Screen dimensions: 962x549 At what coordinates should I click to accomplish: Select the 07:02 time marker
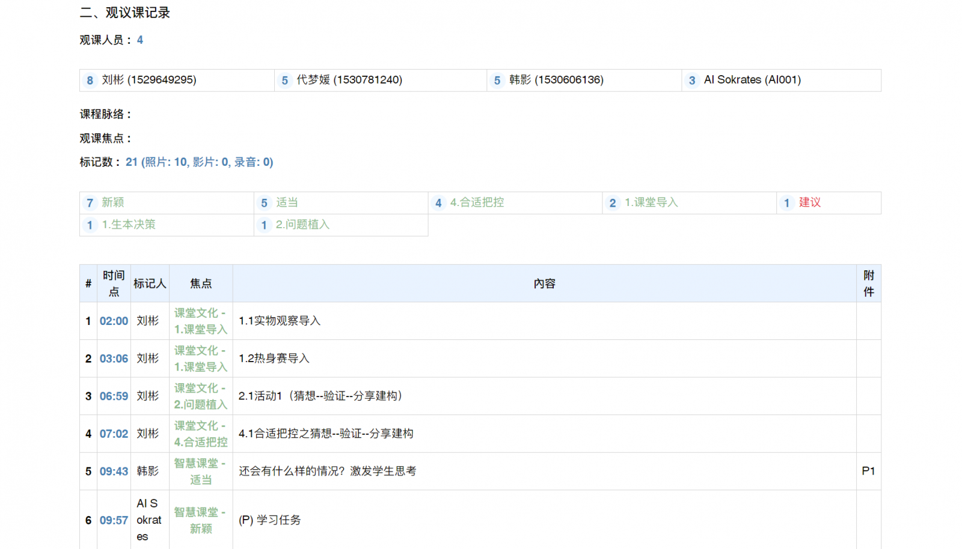[x=114, y=434]
